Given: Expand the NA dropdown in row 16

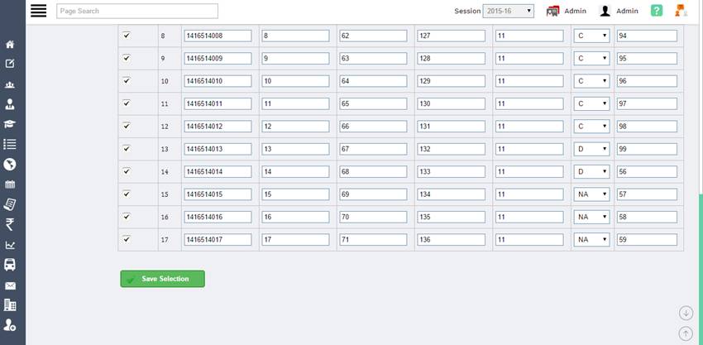Looking at the screenshot, I should point(592,217).
